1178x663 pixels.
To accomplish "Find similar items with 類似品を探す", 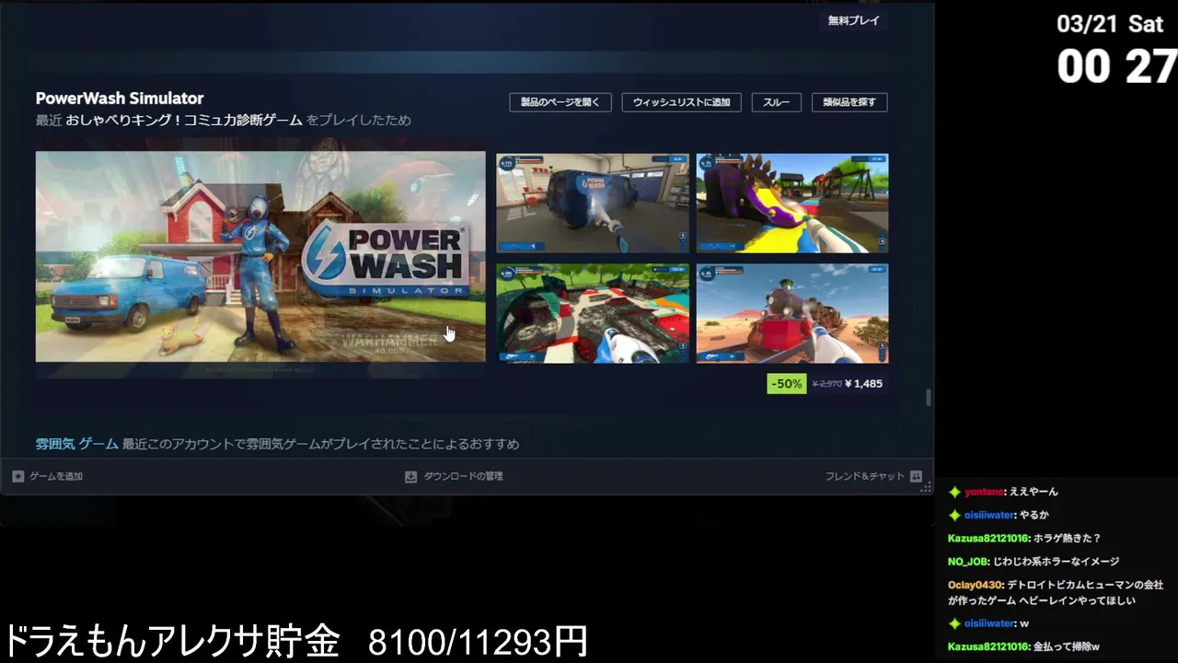I will click(849, 102).
